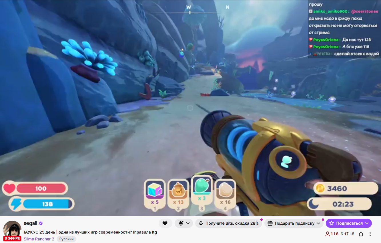381x243 pixels.
Task: Click the stream uptime 6:17:18
Action: click(347, 234)
